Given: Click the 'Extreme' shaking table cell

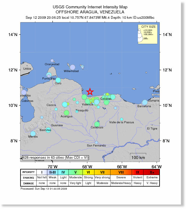Looking at the screenshot, I should pyautogui.click(x=152, y=177).
